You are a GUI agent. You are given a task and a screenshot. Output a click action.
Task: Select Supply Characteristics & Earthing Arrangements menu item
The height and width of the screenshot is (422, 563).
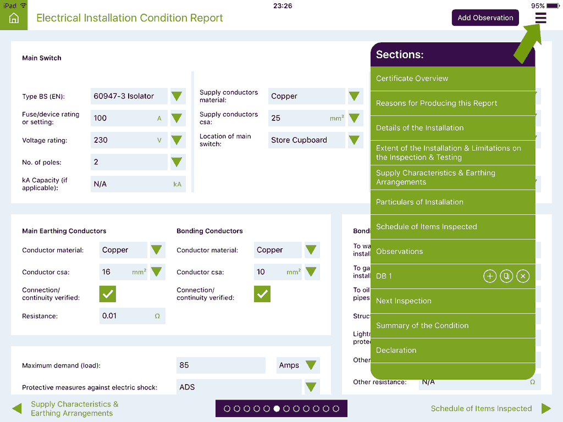453,177
